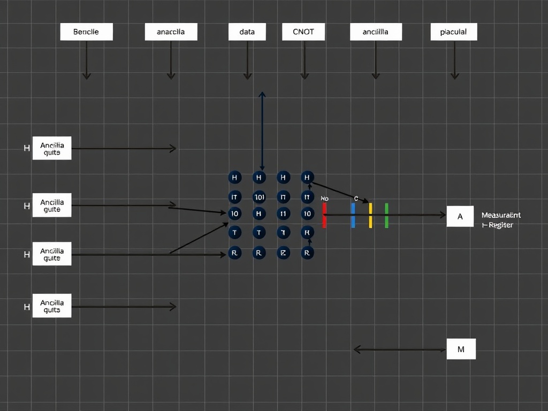Select the 'data' label box at top

pos(247,32)
